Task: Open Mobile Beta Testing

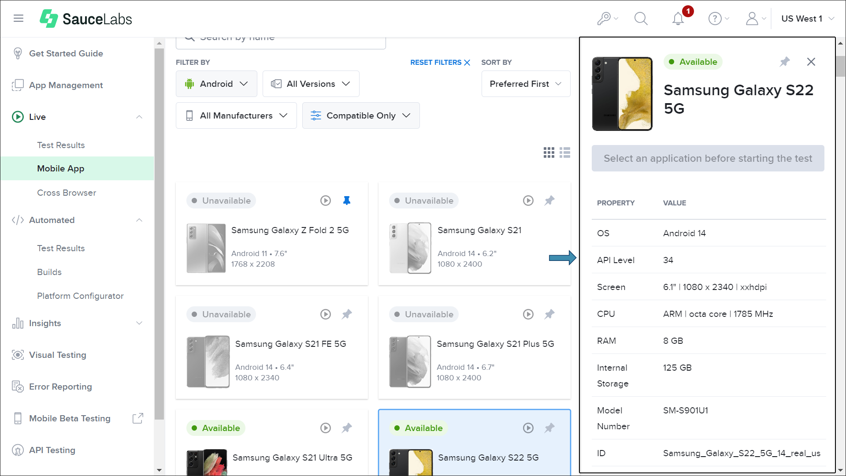Action: click(70, 418)
